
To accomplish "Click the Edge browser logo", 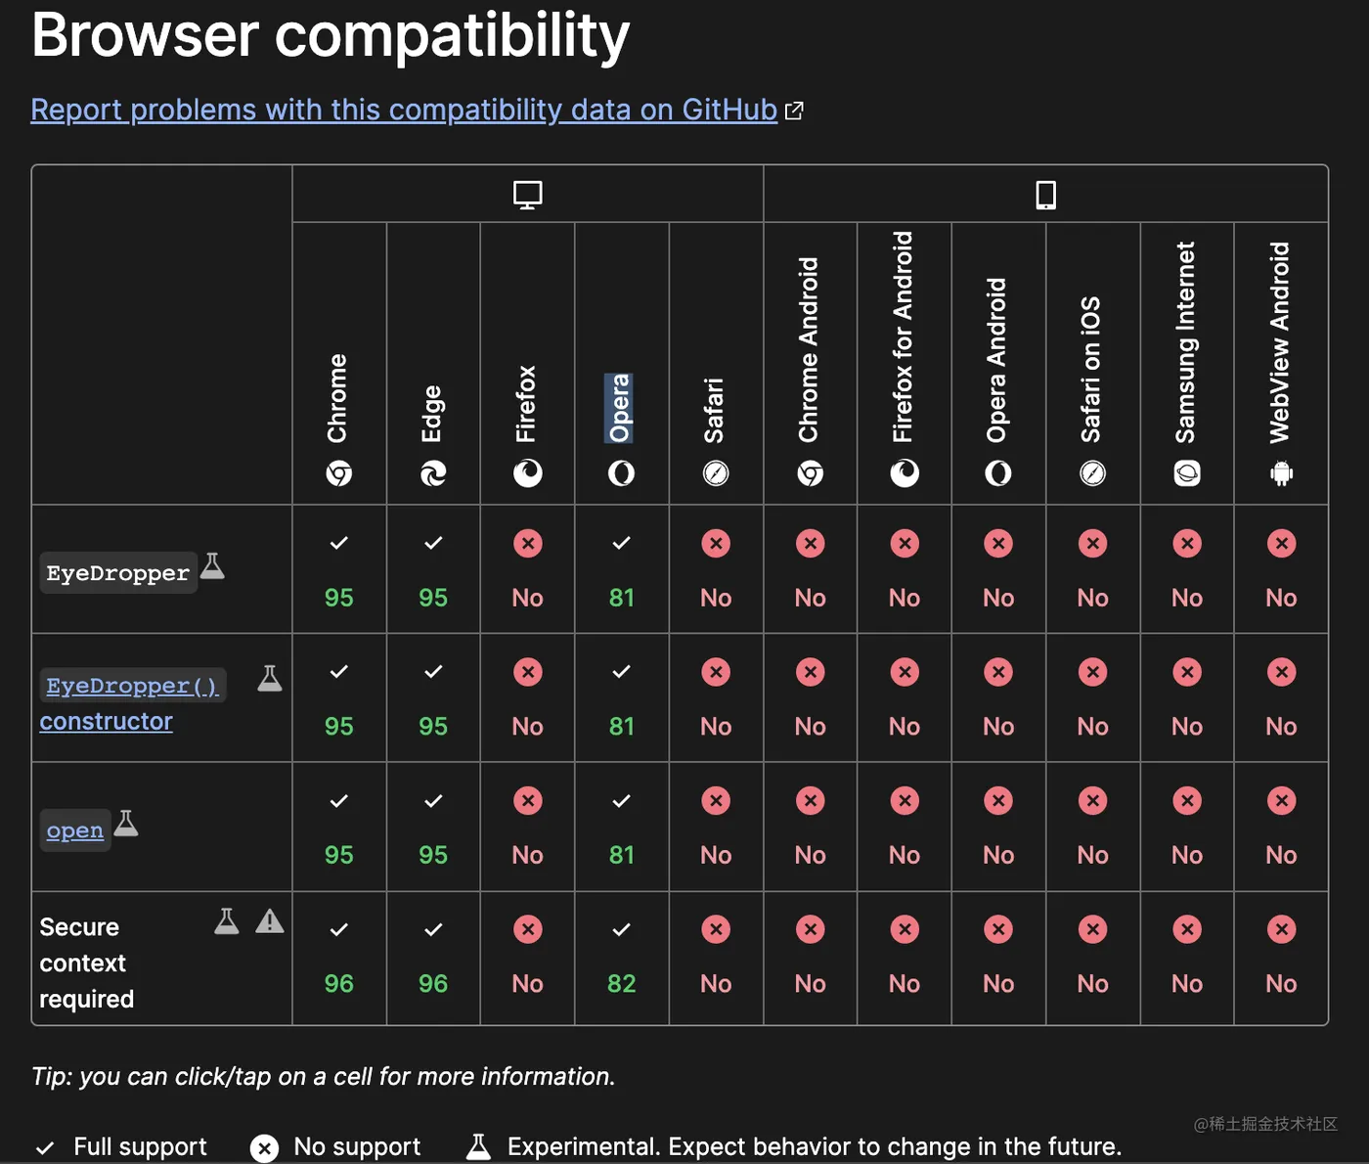I will pyautogui.click(x=433, y=473).
